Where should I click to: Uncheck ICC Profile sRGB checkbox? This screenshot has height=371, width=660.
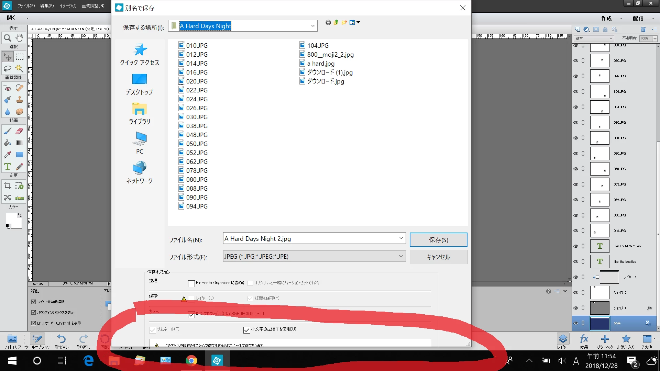tap(191, 314)
